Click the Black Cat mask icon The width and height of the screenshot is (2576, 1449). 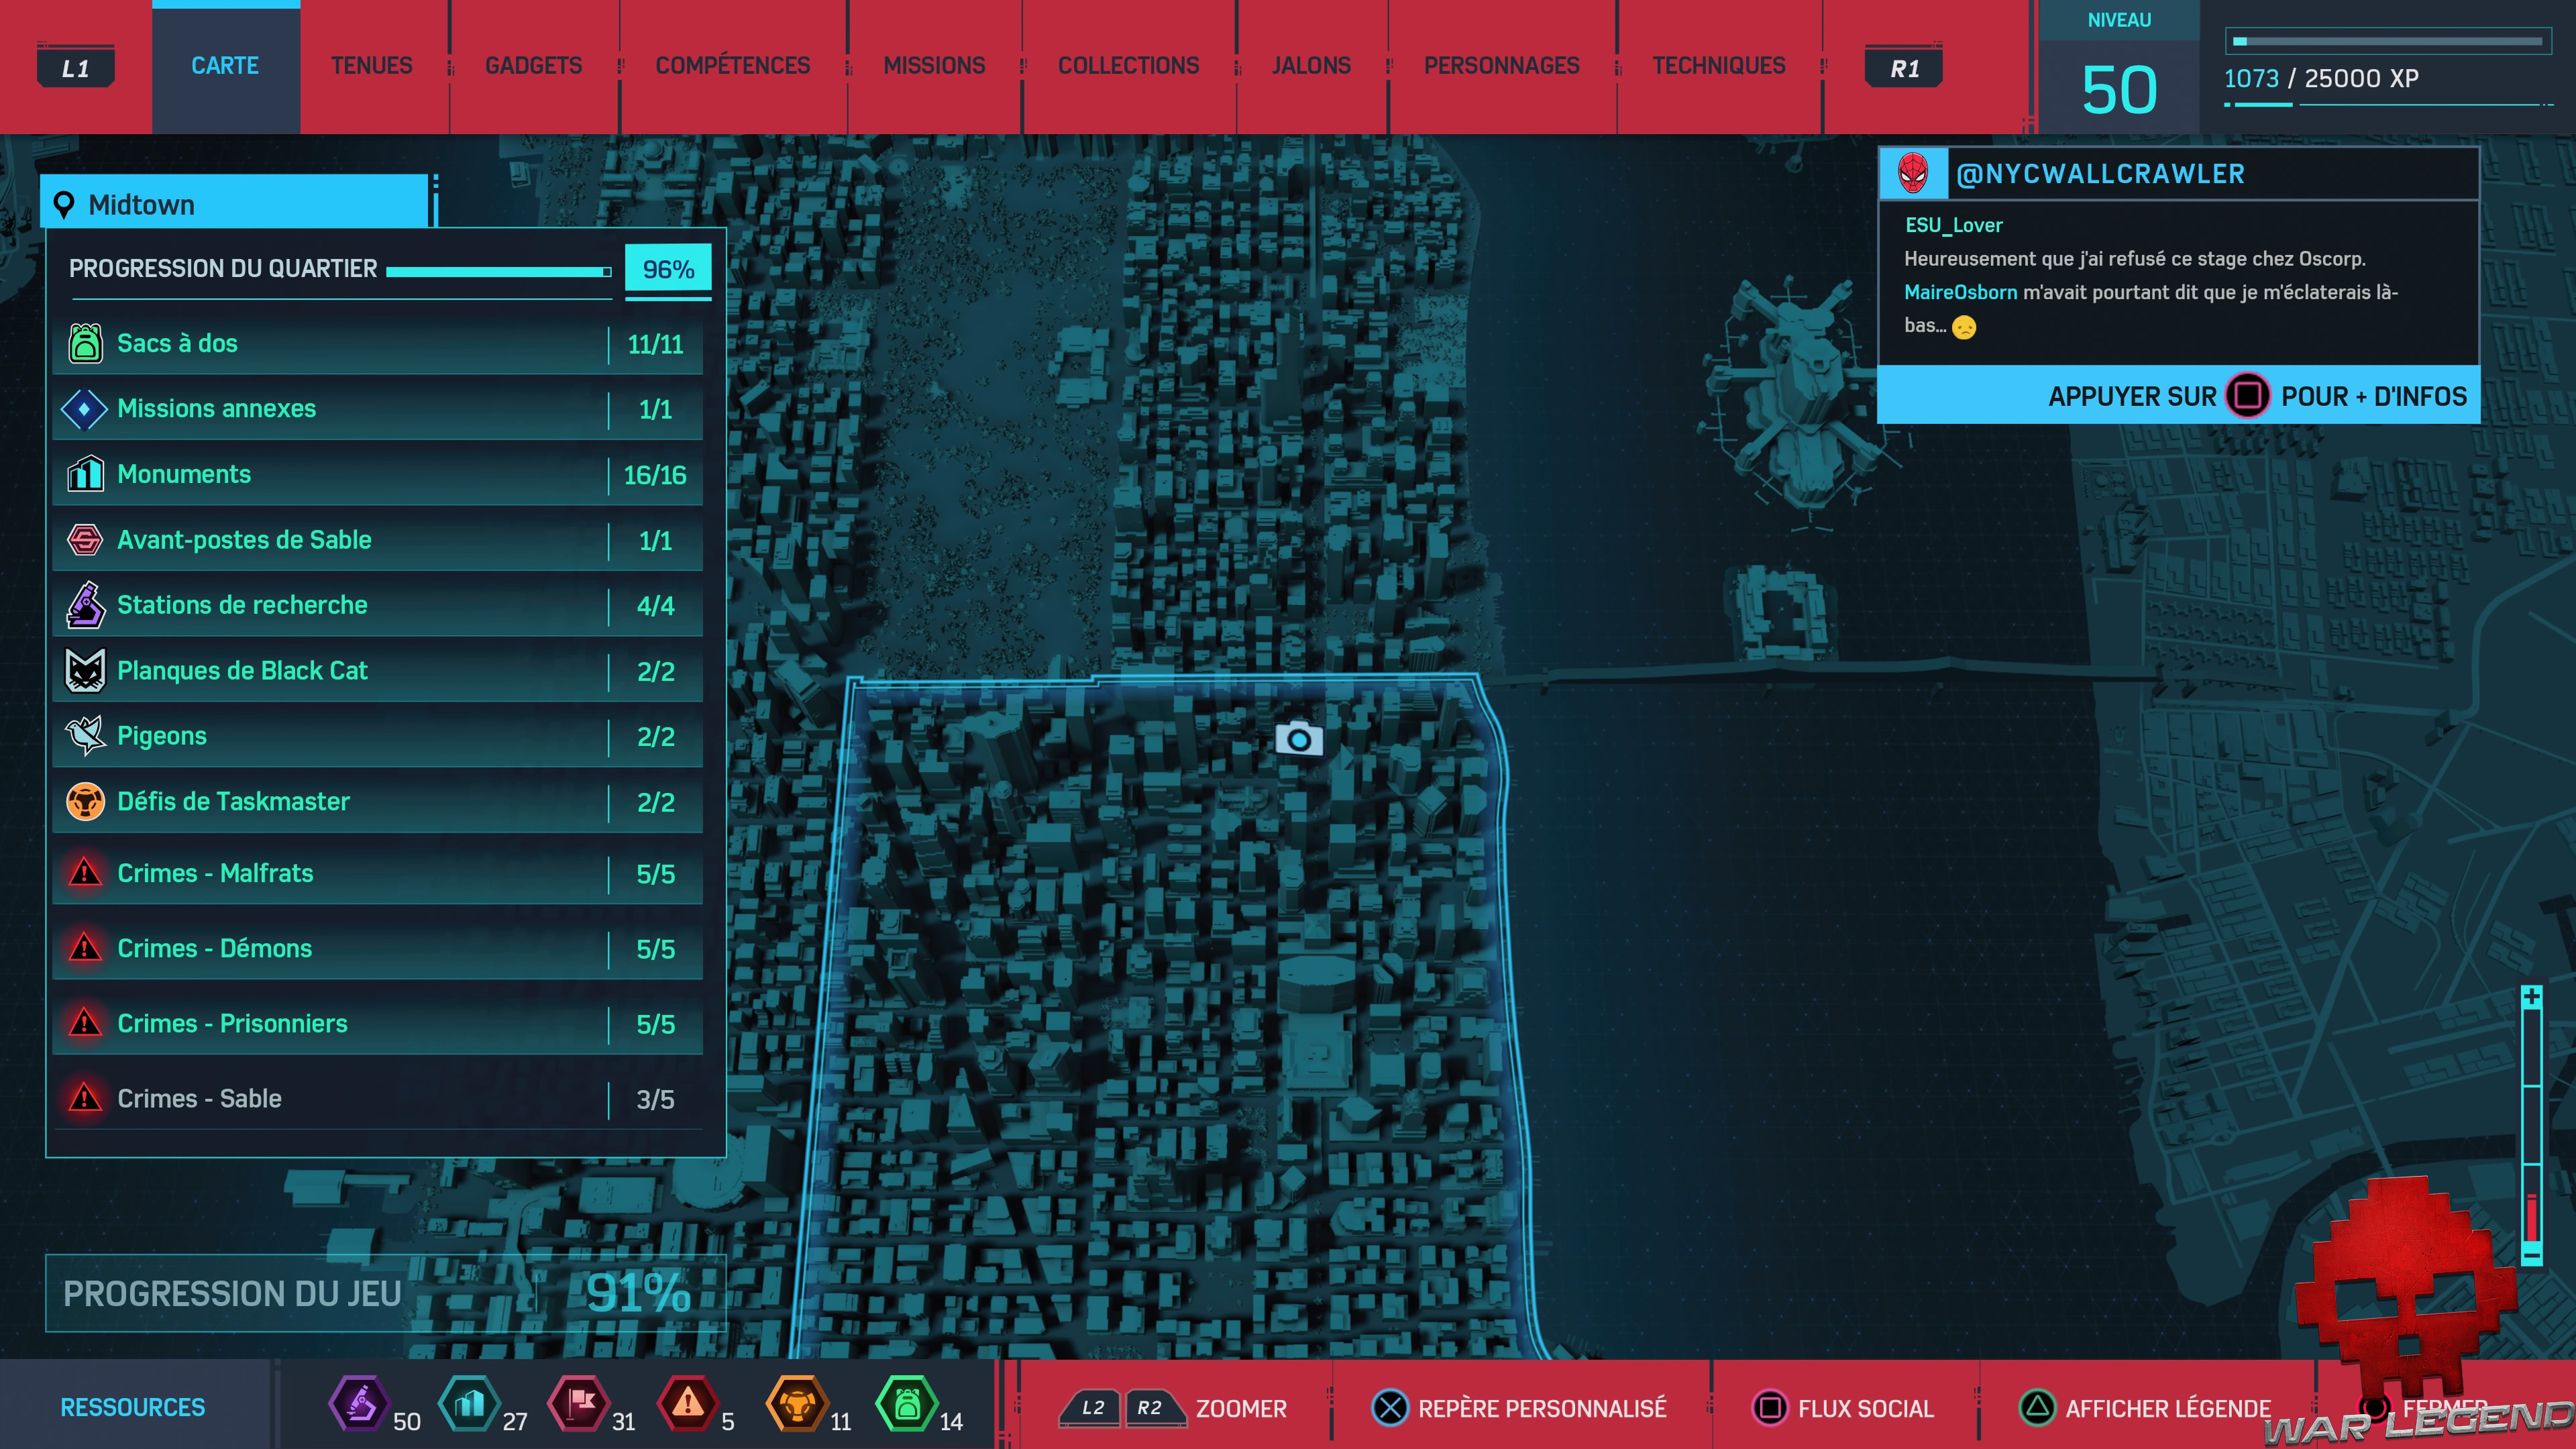(85, 671)
